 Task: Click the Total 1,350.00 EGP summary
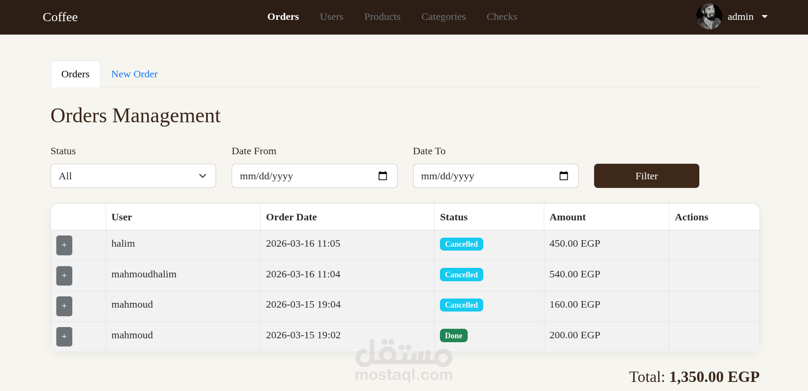point(694,377)
